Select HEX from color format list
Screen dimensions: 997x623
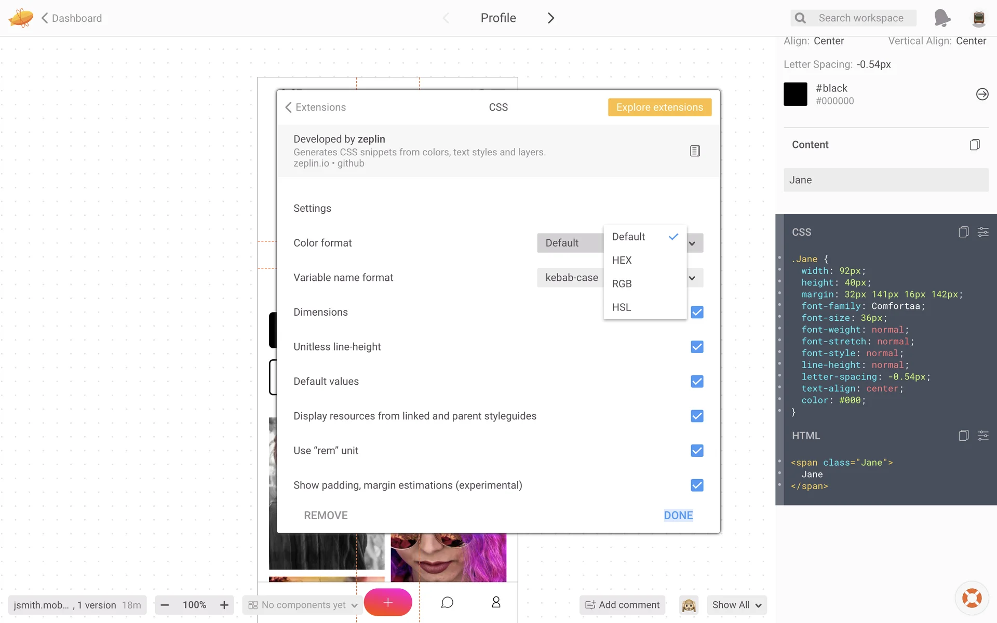pyautogui.click(x=622, y=260)
